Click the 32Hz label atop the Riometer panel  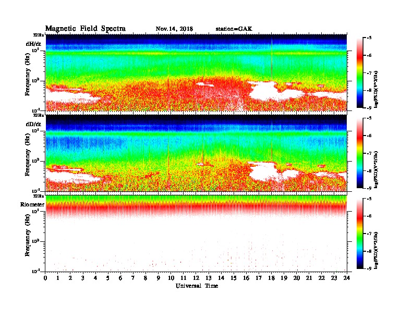coord(38,196)
